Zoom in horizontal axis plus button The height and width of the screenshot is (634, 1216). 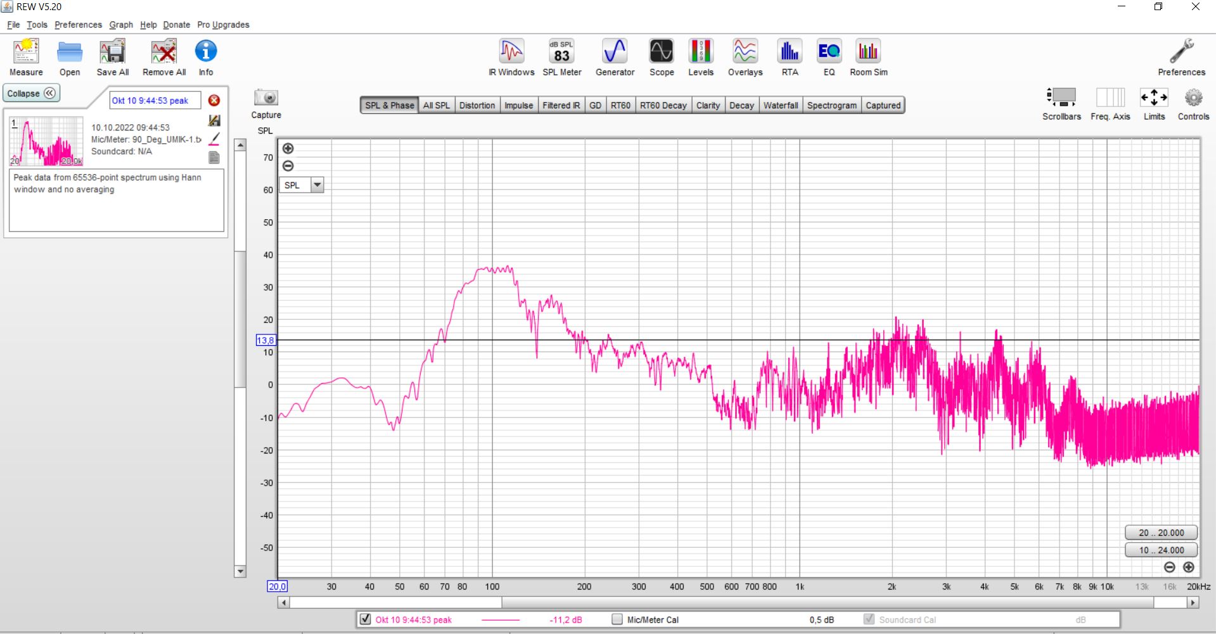1189,567
